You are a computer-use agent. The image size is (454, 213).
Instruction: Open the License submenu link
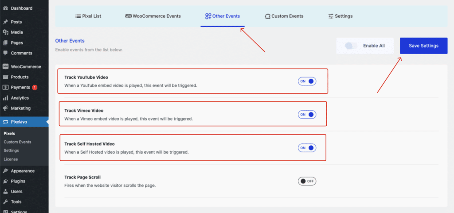coord(11,159)
